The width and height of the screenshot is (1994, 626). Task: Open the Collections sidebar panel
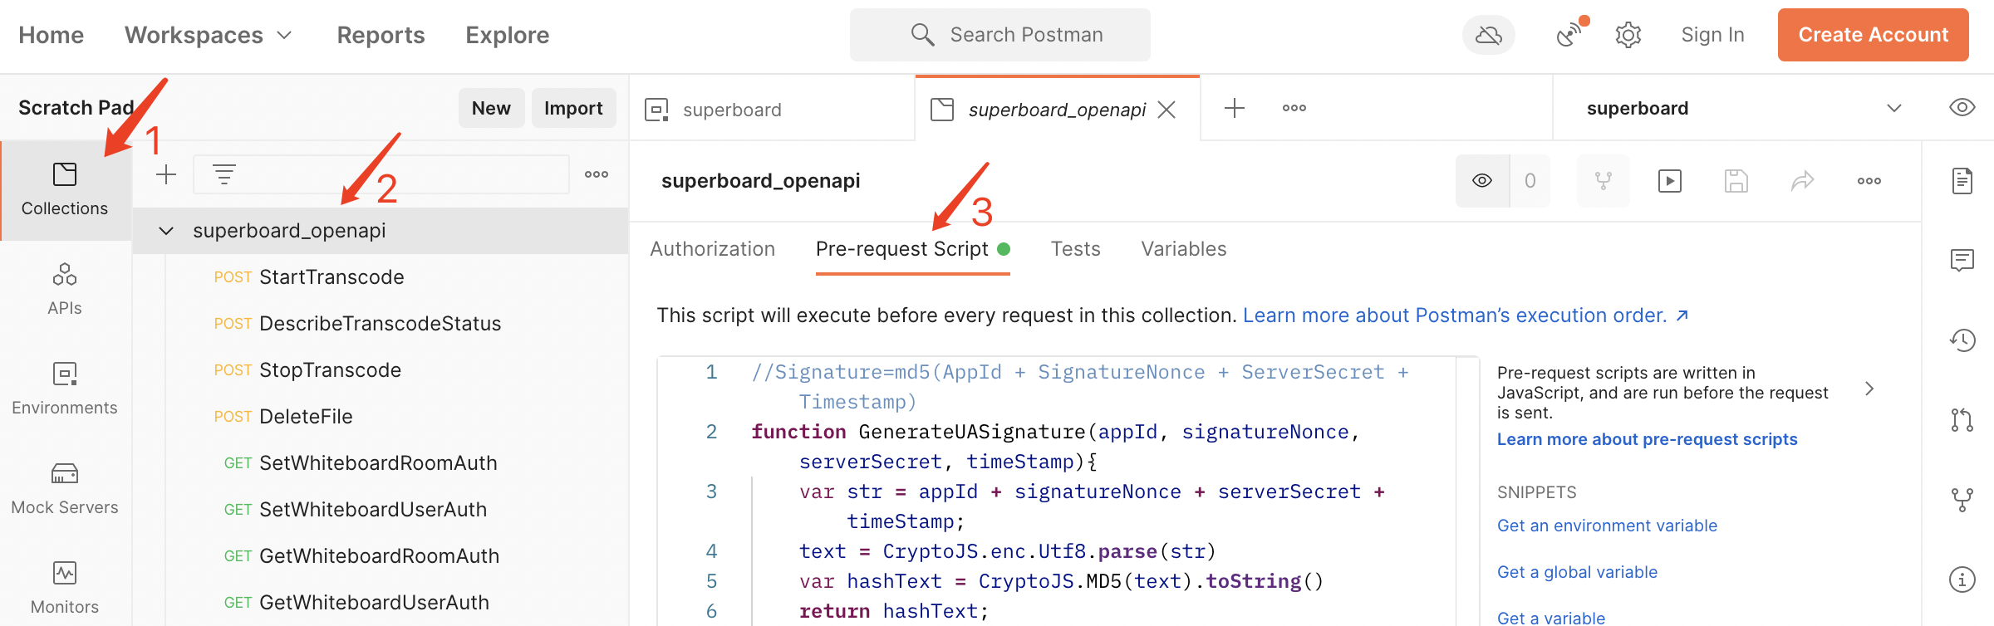tap(65, 190)
